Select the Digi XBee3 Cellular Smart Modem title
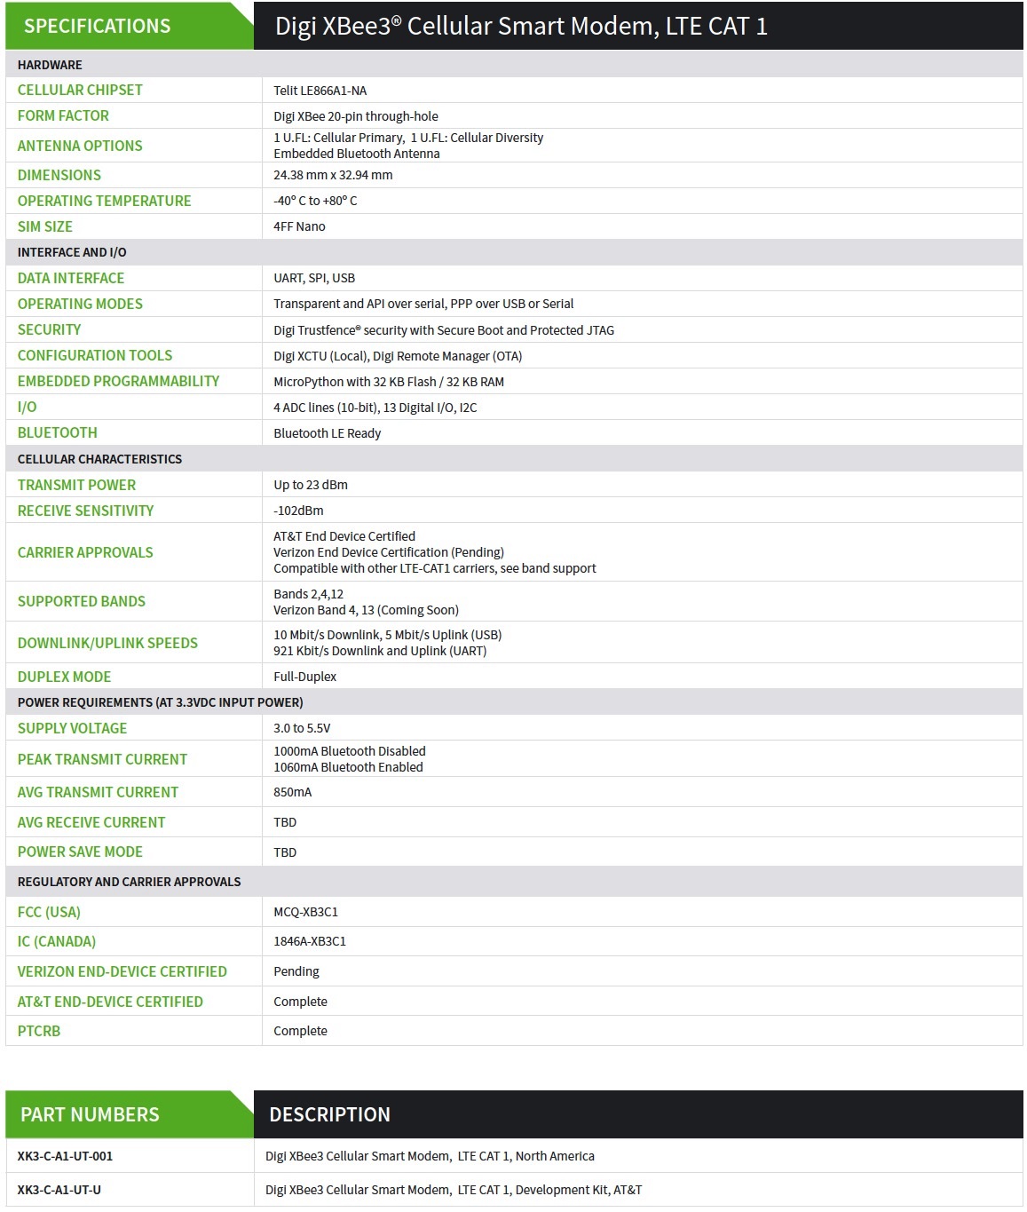 click(521, 26)
